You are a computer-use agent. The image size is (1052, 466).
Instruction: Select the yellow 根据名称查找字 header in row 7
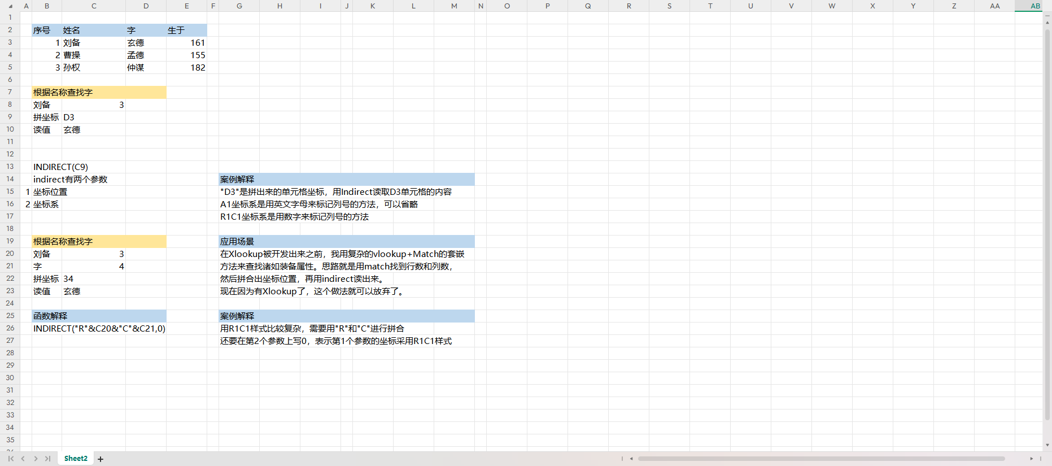pos(99,93)
